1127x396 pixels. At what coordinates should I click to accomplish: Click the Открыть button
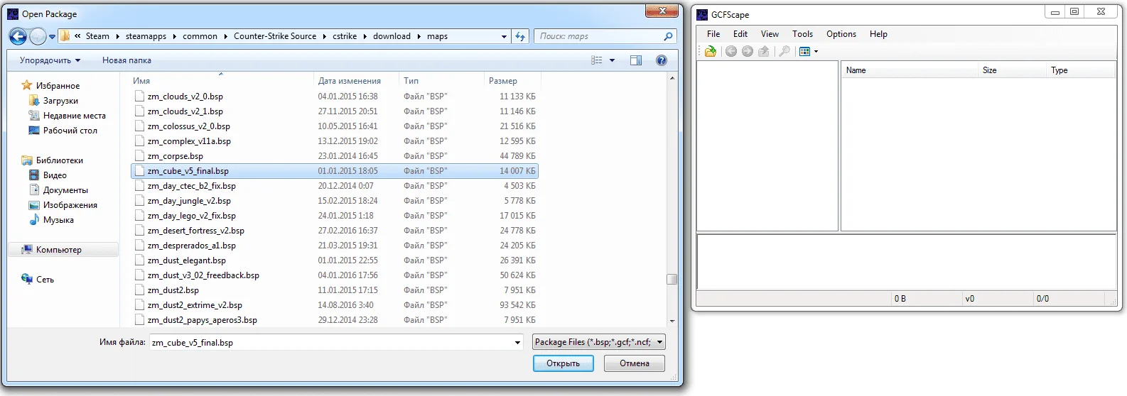[563, 363]
